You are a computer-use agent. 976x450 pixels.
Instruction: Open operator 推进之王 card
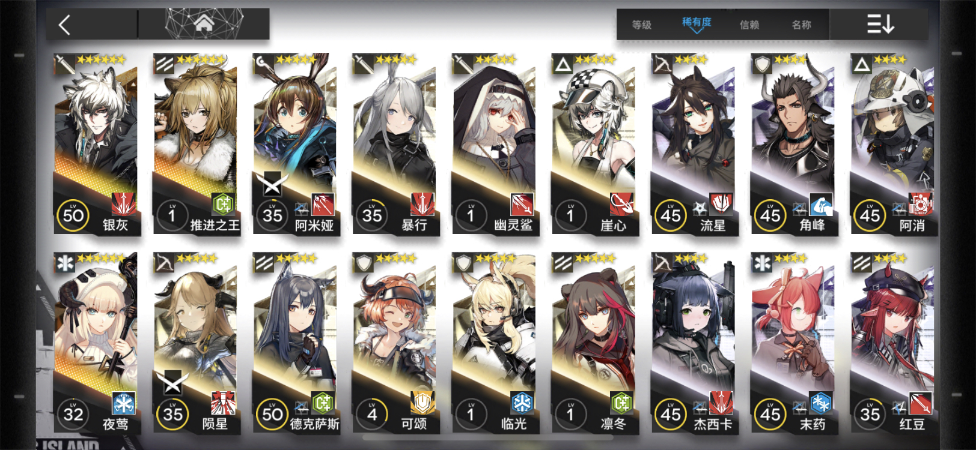[x=195, y=144]
